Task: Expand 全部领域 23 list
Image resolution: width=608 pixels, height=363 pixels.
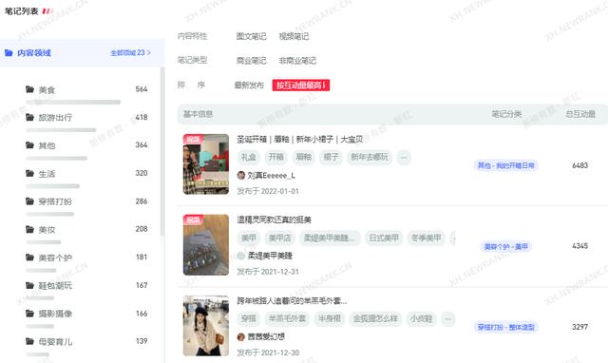Action: pyautogui.click(x=131, y=53)
